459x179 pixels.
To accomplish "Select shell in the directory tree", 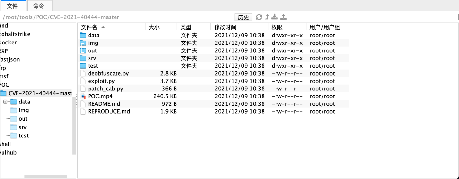I will (x=5, y=144).
